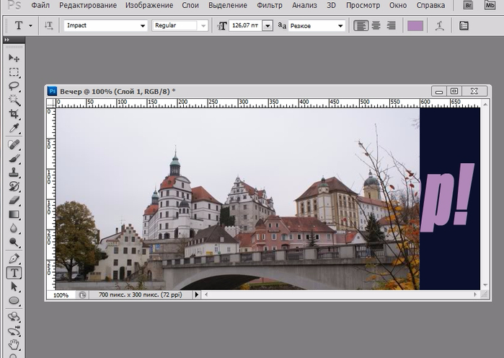This screenshot has width=504, height=358.
Task: Launch Bridge with the Br button
Action: pos(468,6)
